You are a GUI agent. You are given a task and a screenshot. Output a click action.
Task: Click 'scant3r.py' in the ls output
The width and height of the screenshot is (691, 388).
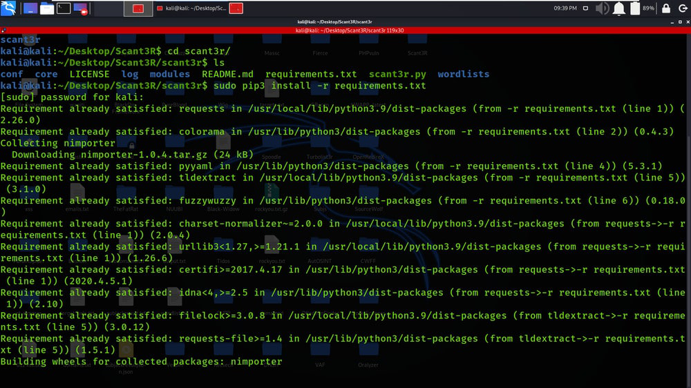pyautogui.click(x=397, y=74)
